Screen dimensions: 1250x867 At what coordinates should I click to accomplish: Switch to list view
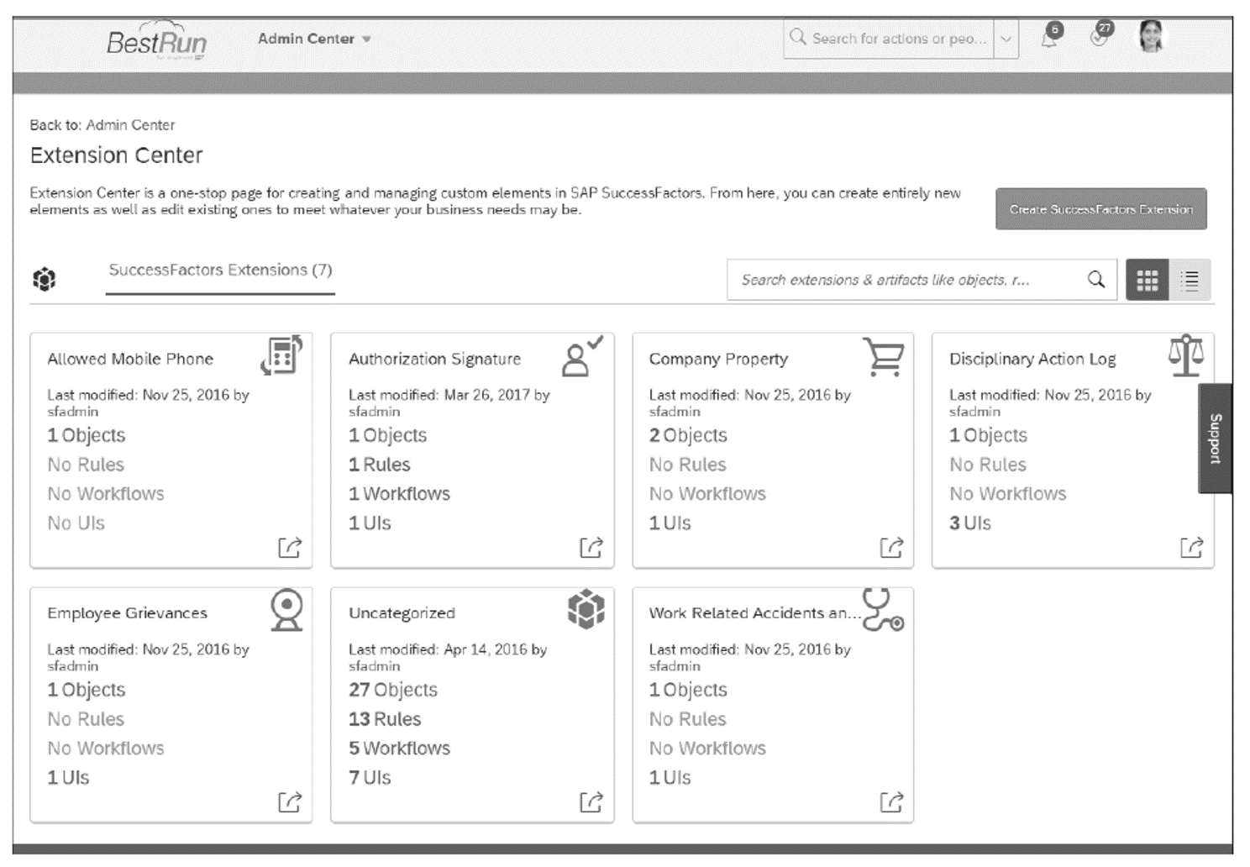[x=1190, y=280]
